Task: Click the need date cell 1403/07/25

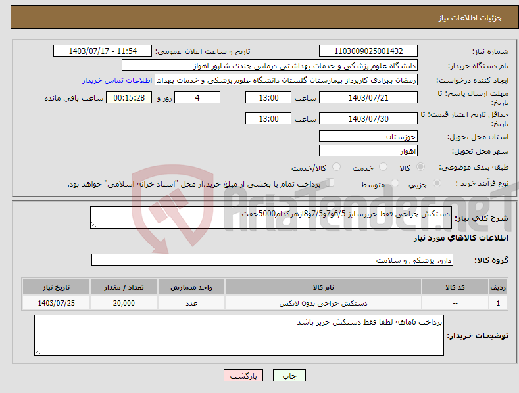Action: click(57, 303)
